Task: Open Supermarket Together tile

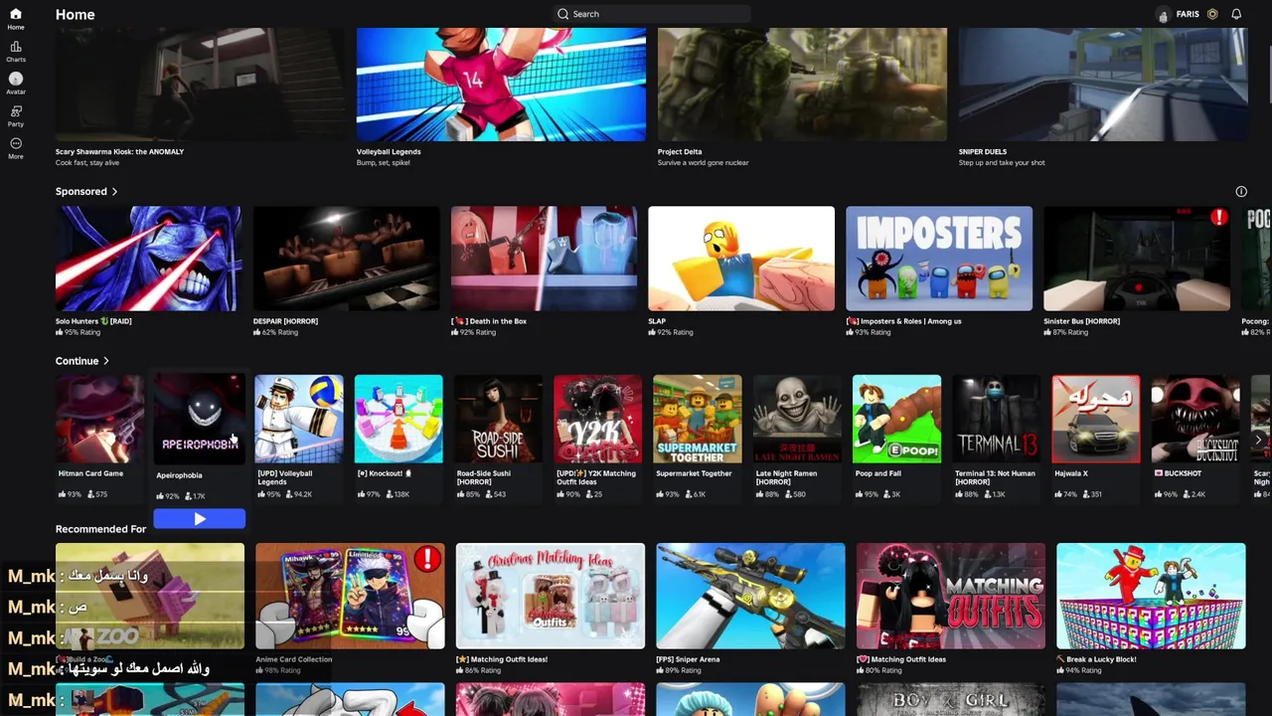Action: (698, 419)
